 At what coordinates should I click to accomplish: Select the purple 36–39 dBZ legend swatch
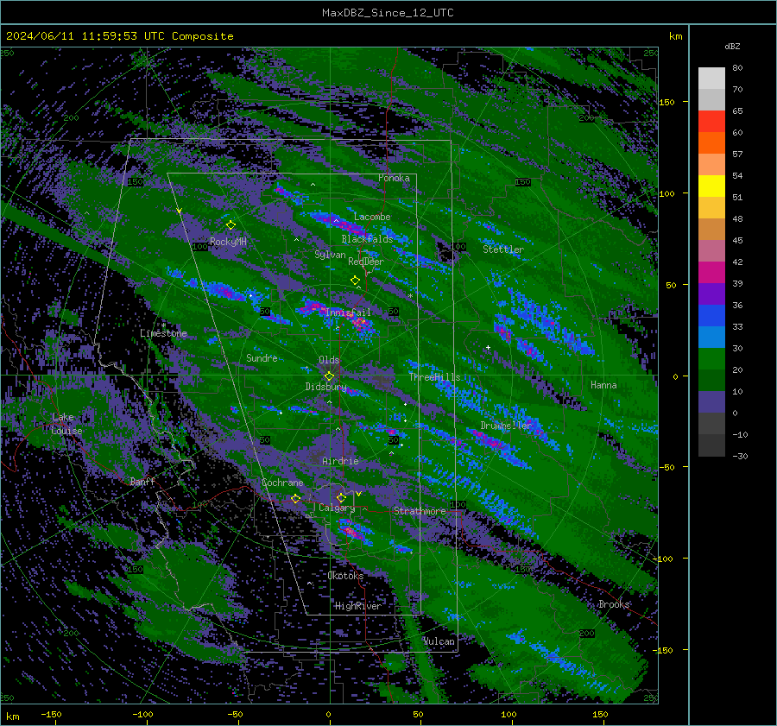[x=711, y=294]
